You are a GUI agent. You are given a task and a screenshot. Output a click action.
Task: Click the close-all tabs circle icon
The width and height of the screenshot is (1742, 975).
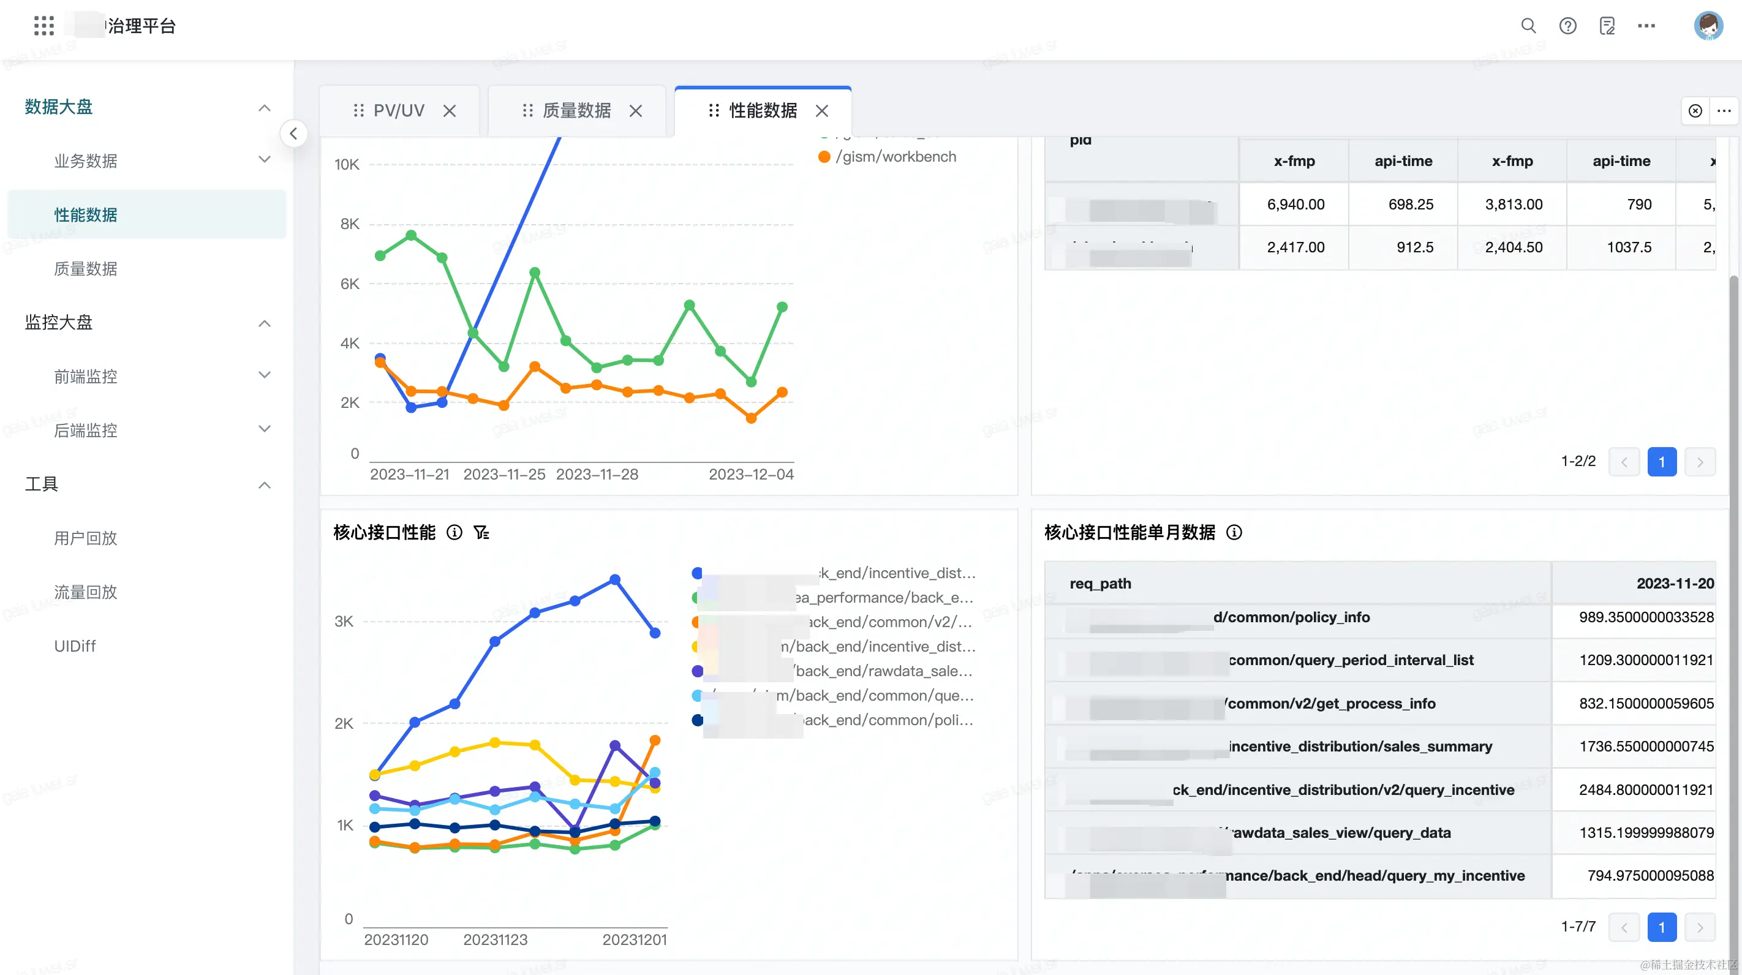(1695, 111)
